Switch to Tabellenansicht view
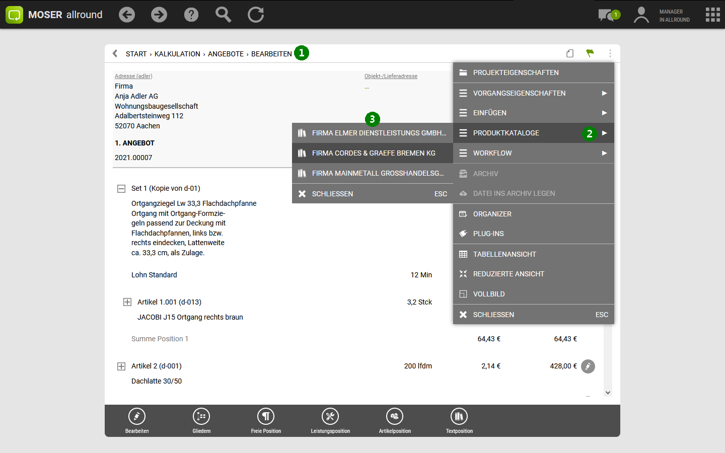The height and width of the screenshot is (453, 725). point(504,254)
